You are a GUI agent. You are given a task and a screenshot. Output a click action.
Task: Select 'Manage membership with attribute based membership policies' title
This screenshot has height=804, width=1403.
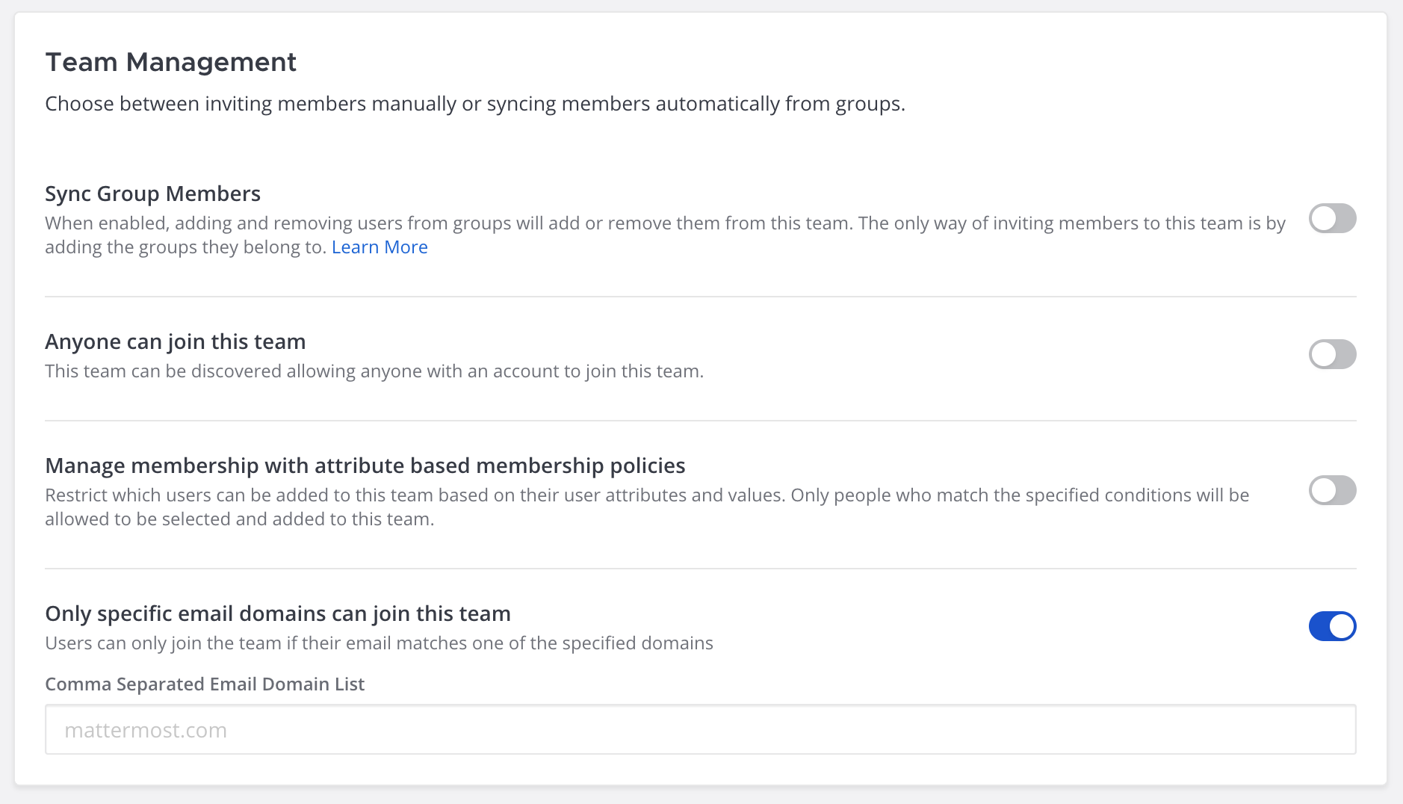point(365,466)
